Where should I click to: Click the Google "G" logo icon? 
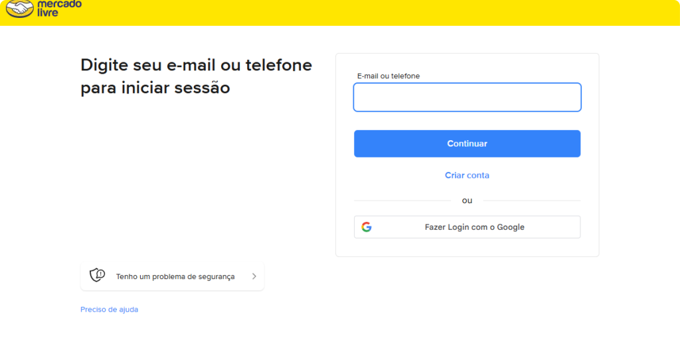[x=367, y=227]
